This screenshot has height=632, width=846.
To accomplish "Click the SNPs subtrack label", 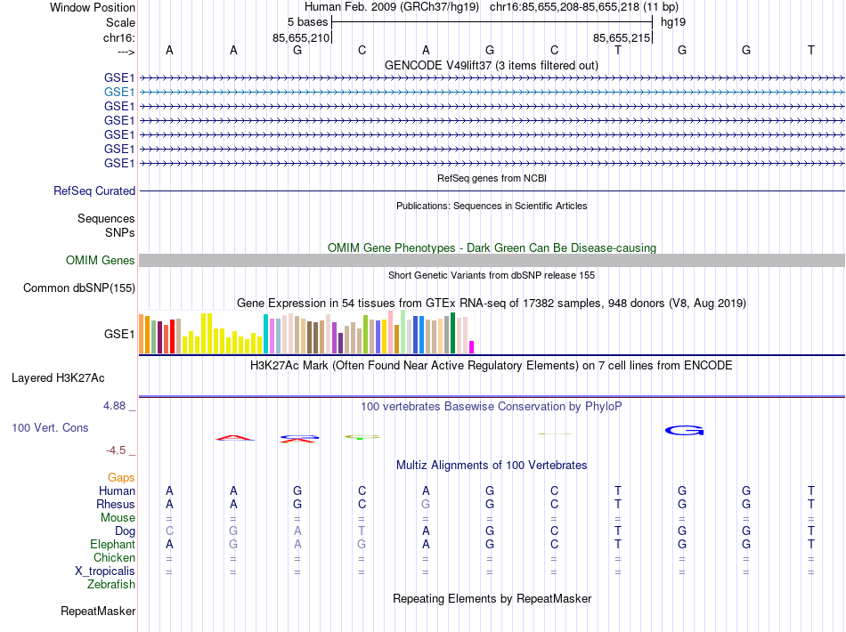I will click(120, 232).
